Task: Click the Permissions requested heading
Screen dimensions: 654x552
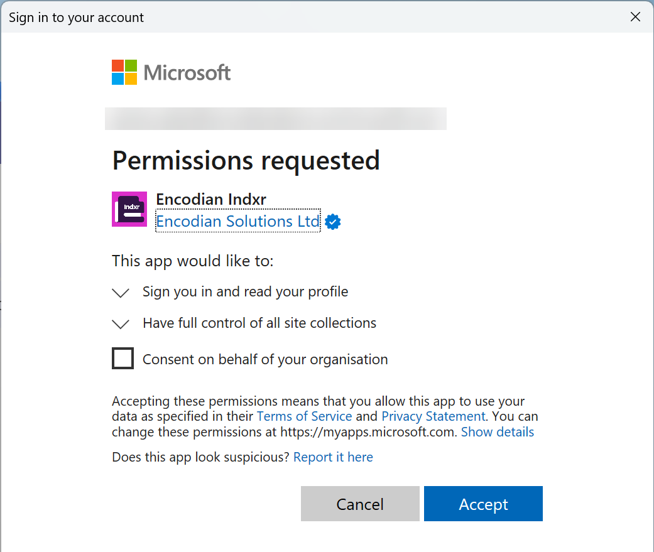Action: pyautogui.click(x=246, y=161)
